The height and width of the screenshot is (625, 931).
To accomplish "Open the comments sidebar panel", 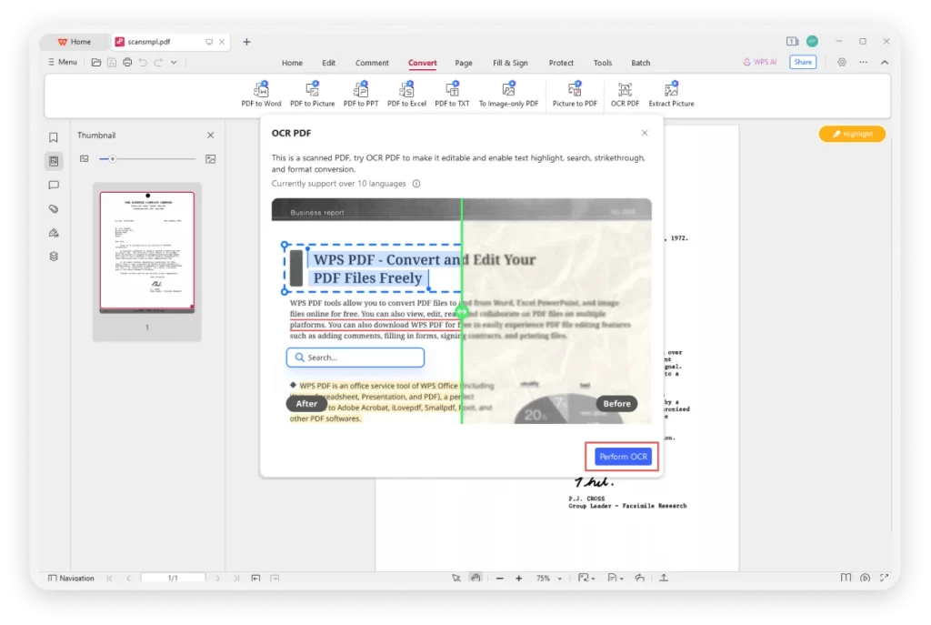I will coord(54,186).
